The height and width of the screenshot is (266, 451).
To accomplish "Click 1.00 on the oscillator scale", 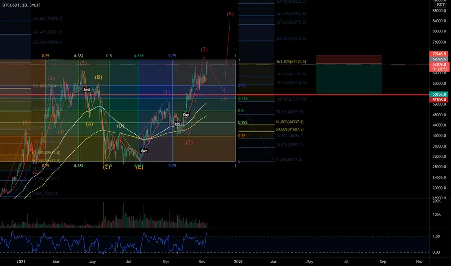I will click(x=436, y=236).
